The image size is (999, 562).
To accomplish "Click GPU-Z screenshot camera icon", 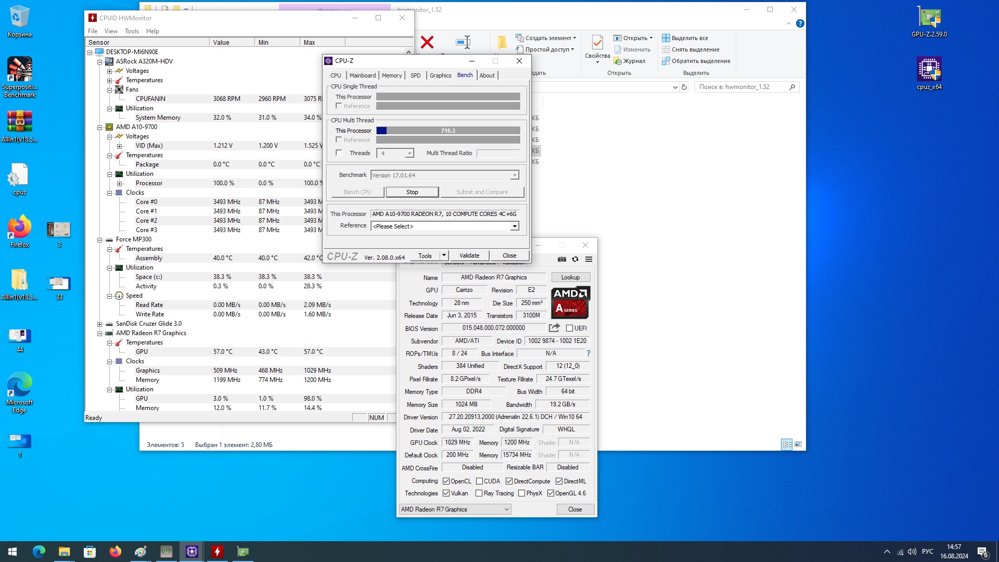I will click(x=562, y=259).
